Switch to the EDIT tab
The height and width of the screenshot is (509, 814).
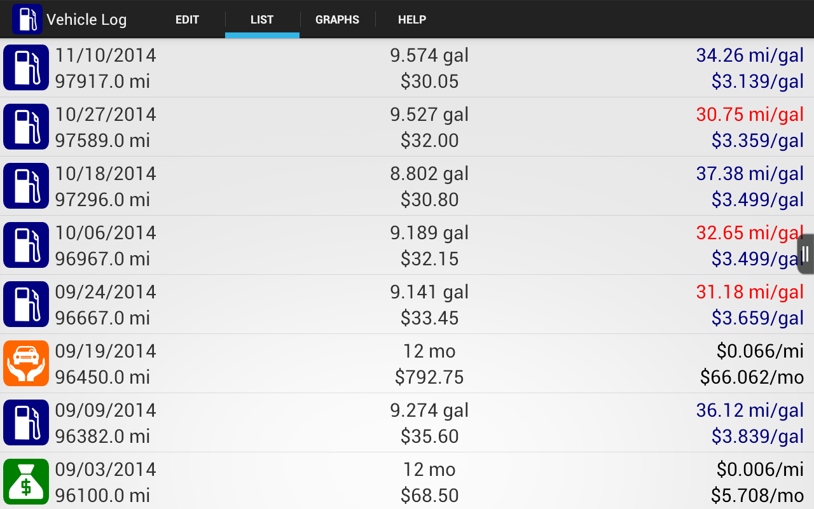coord(187,20)
